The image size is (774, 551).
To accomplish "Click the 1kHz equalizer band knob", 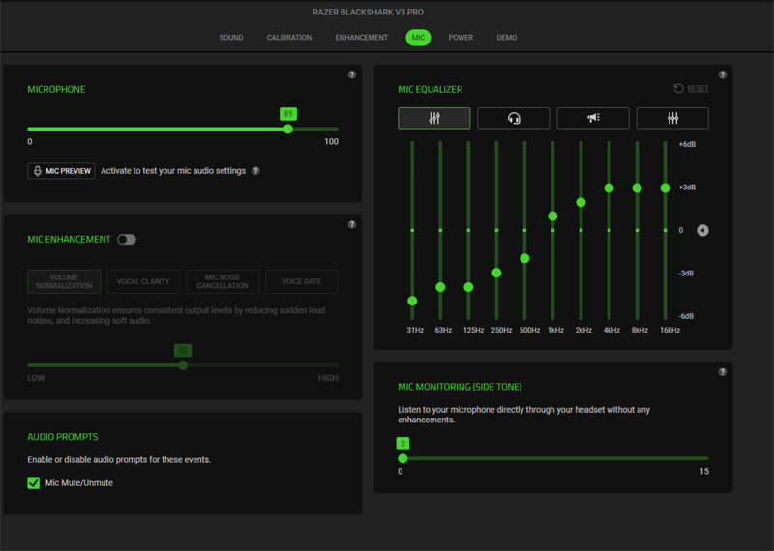I will pyautogui.click(x=552, y=217).
